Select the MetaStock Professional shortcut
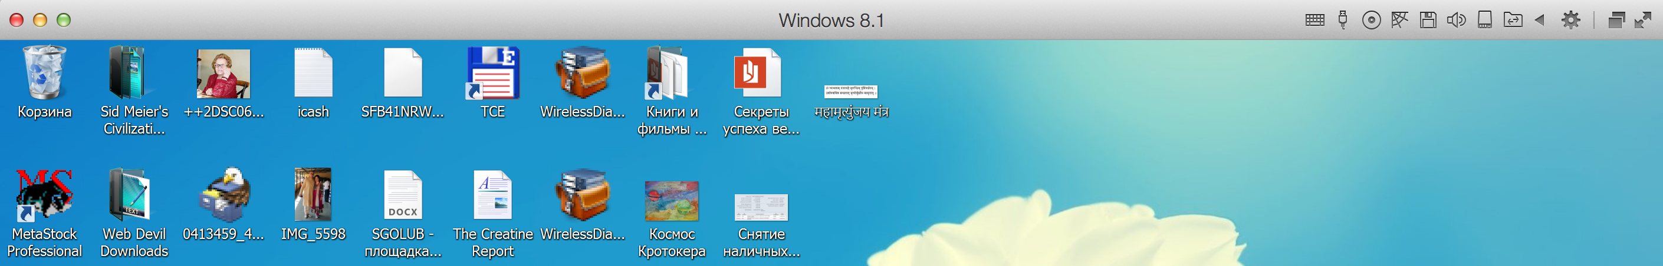Image resolution: width=1663 pixels, height=266 pixels. pyautogui.click(x=45, y=195)
